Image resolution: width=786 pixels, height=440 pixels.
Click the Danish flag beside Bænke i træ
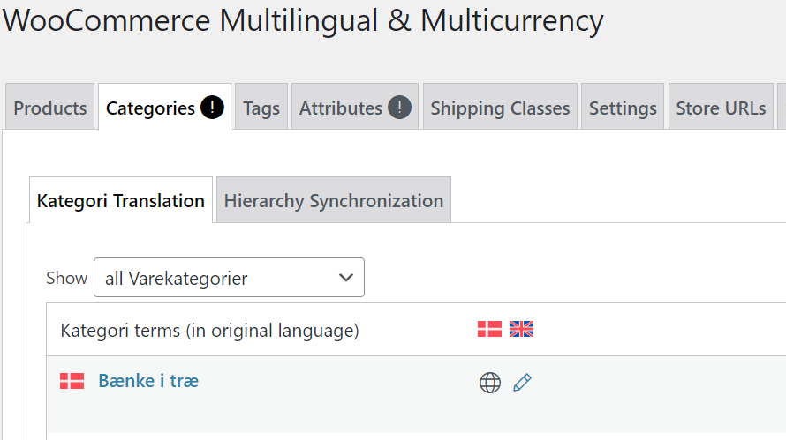pos(72,381)
